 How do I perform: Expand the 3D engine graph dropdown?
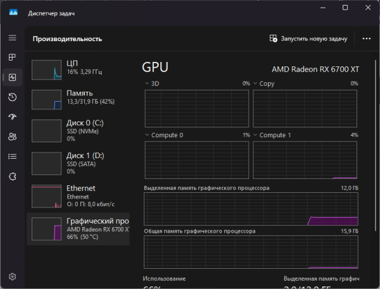tap(148, 83)
